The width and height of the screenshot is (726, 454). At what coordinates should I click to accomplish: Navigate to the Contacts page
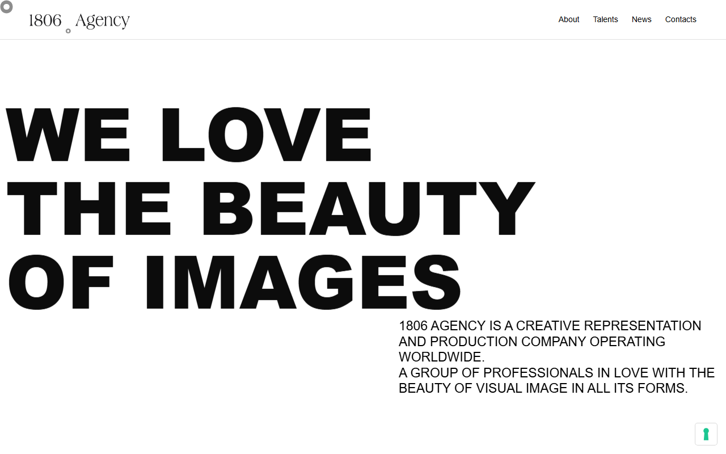pos(681,19)
